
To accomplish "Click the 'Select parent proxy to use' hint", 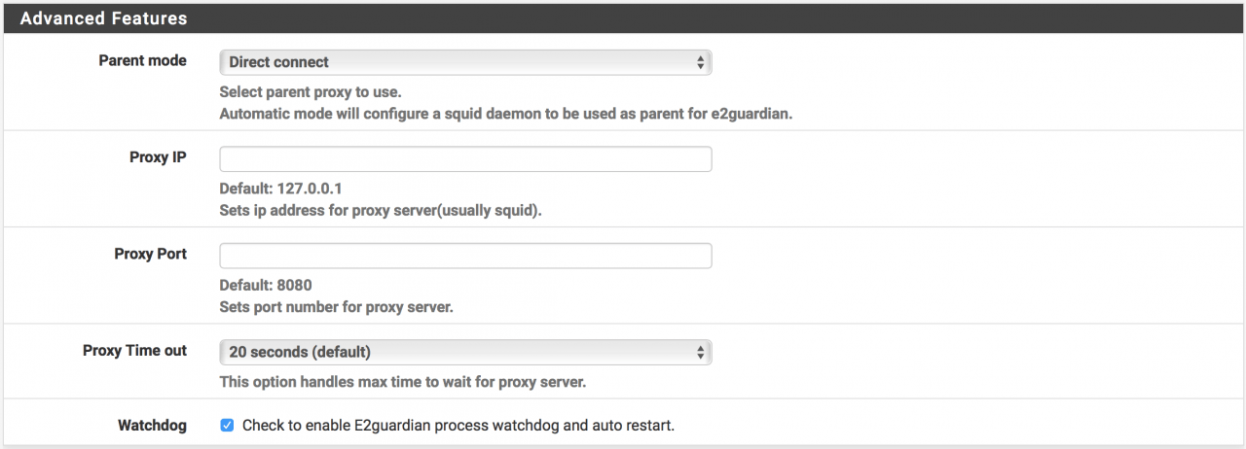I will [311, 92].
